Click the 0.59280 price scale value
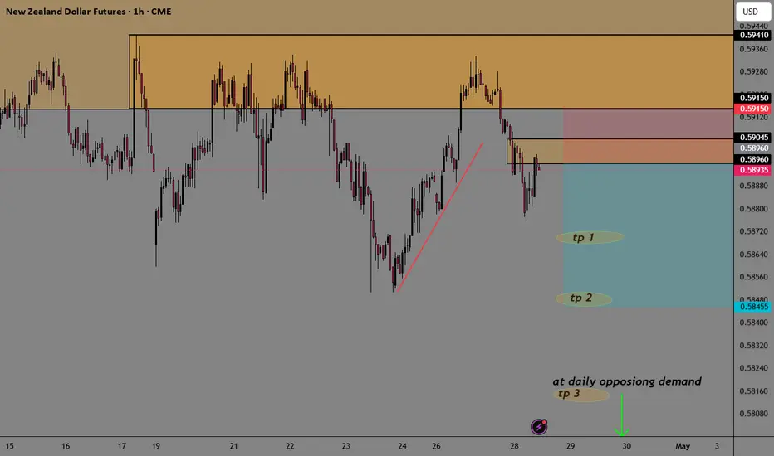 point(754,71)
